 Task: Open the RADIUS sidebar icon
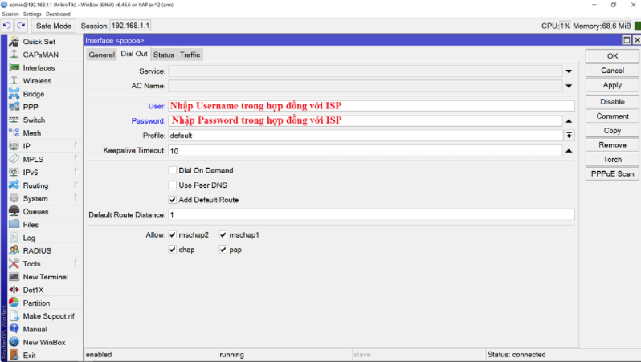(x=14, y=250)
